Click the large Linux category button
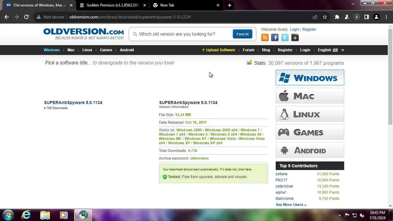Image resolution: width=393 pixels, height=221 pixels. (x=310, y=114)
